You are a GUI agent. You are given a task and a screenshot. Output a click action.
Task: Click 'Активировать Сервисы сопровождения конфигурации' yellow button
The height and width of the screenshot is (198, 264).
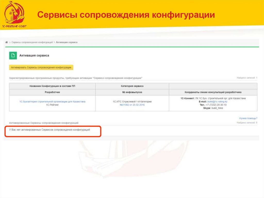pyautogui.click(x=41, y=67)
